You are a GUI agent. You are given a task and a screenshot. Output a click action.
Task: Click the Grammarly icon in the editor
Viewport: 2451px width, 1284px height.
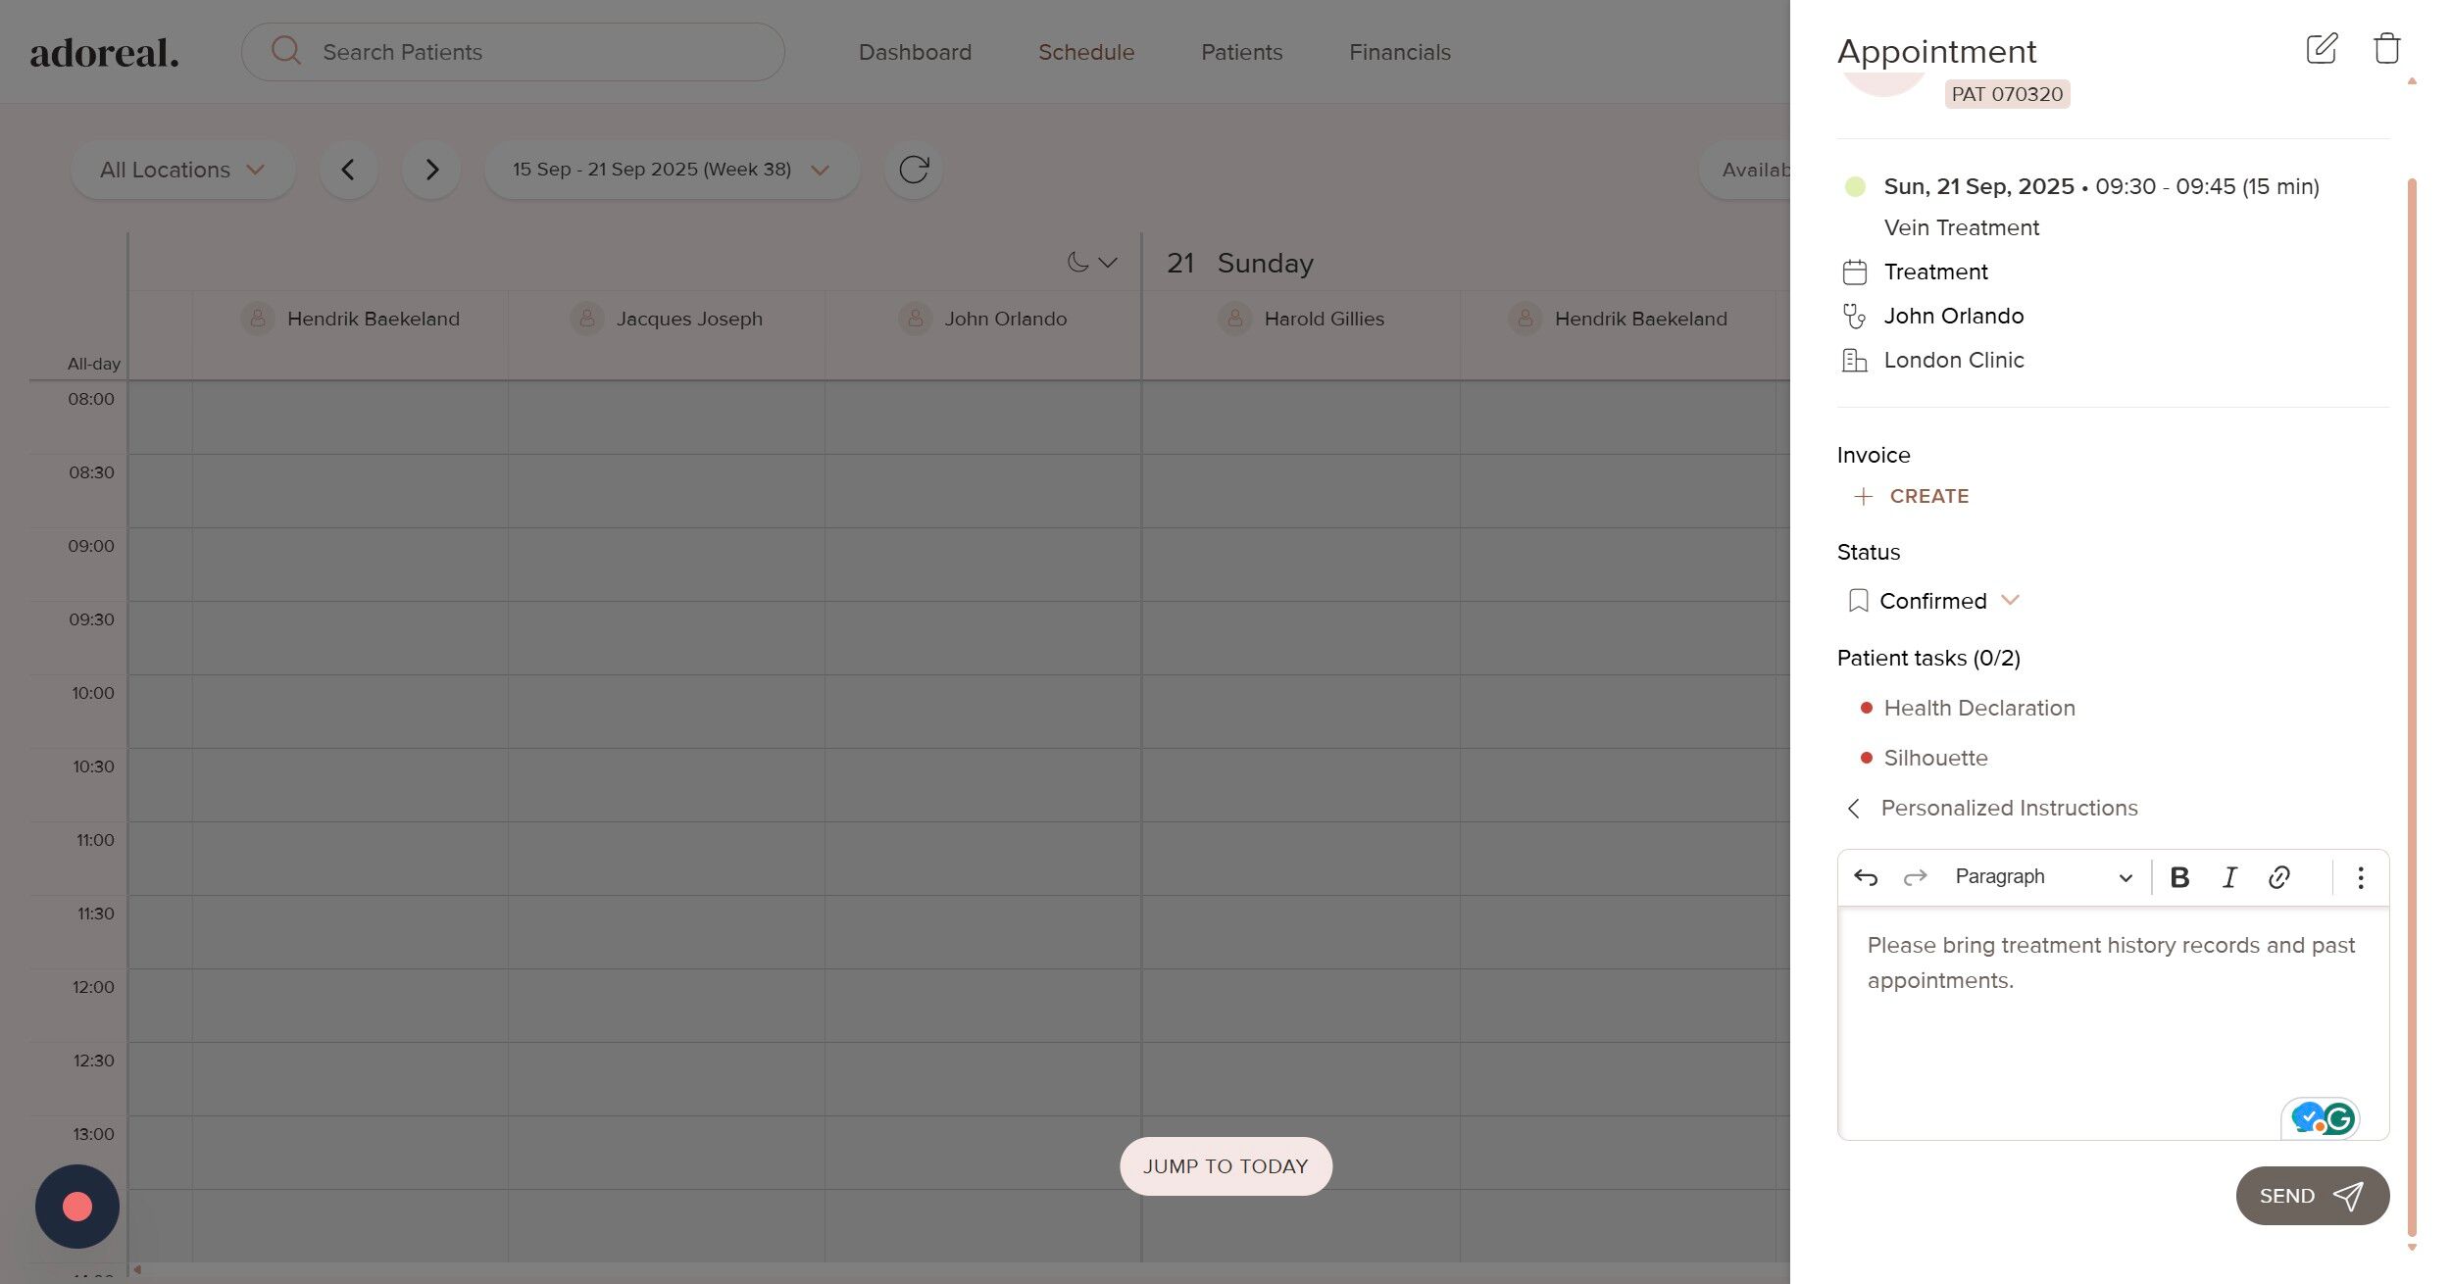click(2339, 1118)
